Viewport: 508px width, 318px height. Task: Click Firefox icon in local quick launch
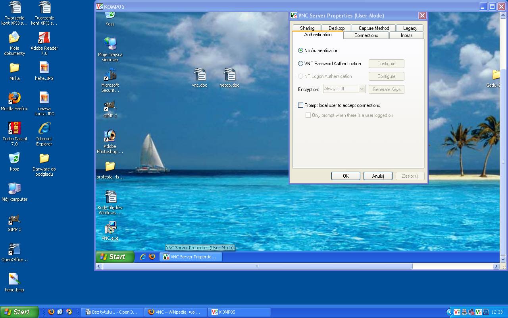point(51,312)
